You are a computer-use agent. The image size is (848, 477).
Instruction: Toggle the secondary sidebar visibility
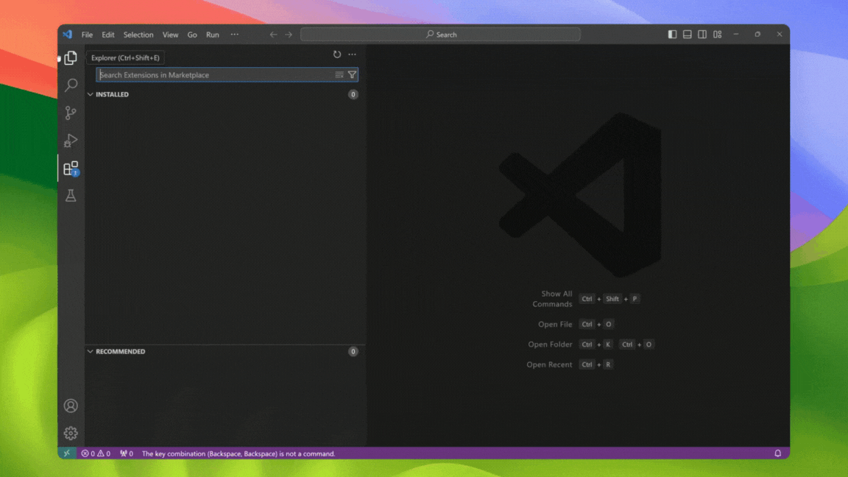702,34
